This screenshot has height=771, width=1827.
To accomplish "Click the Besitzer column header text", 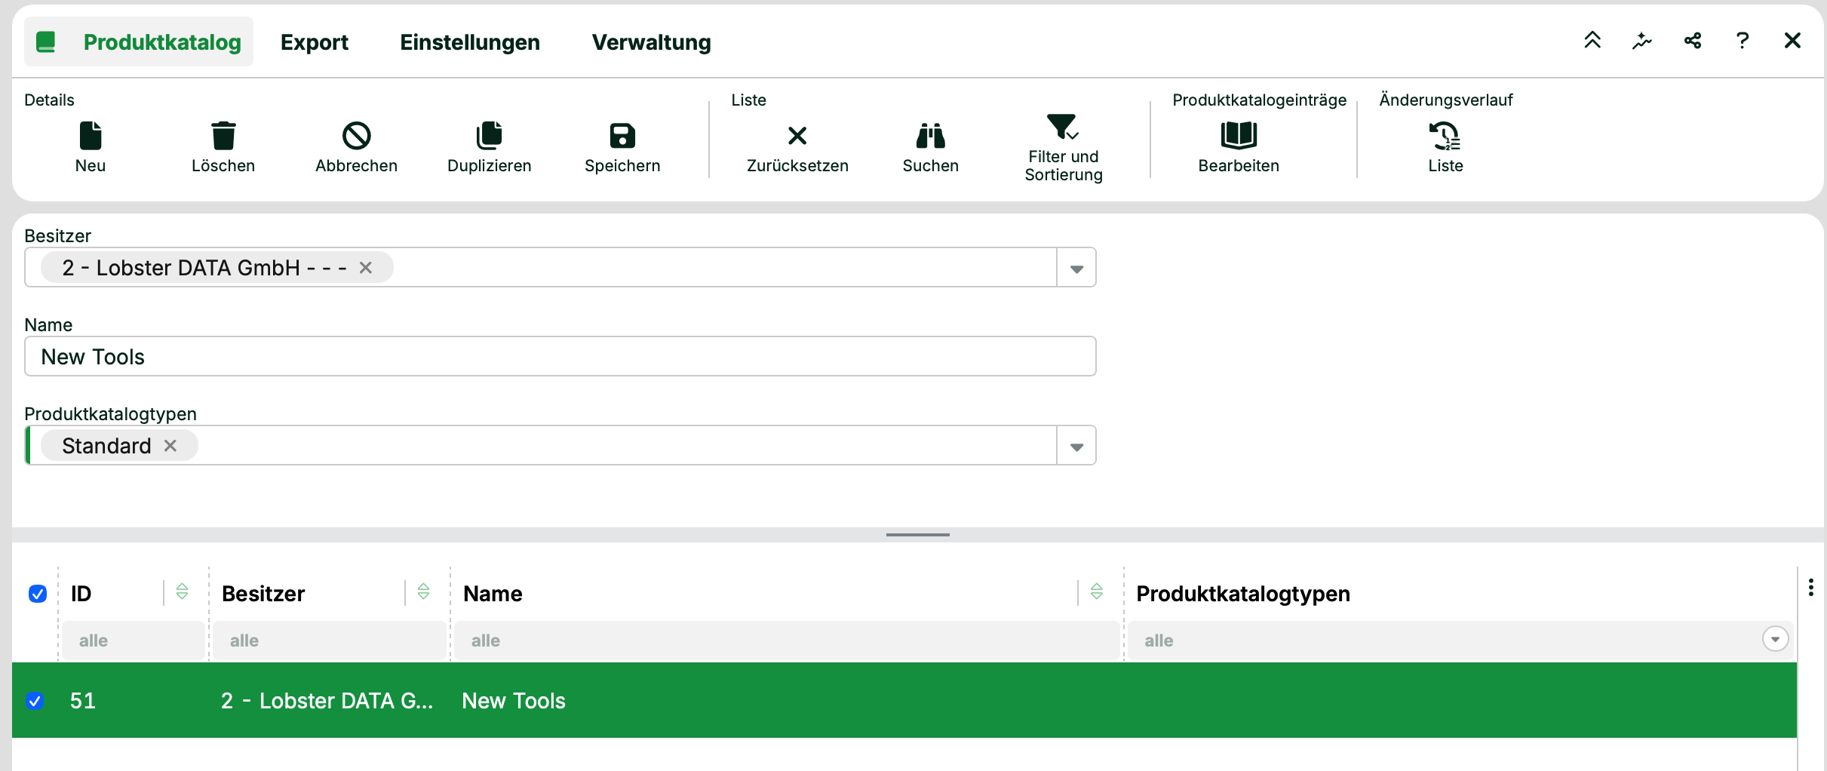I will [x=263, y=594].
